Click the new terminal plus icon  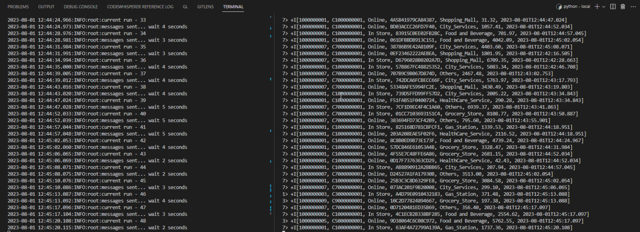coord(597,7)
